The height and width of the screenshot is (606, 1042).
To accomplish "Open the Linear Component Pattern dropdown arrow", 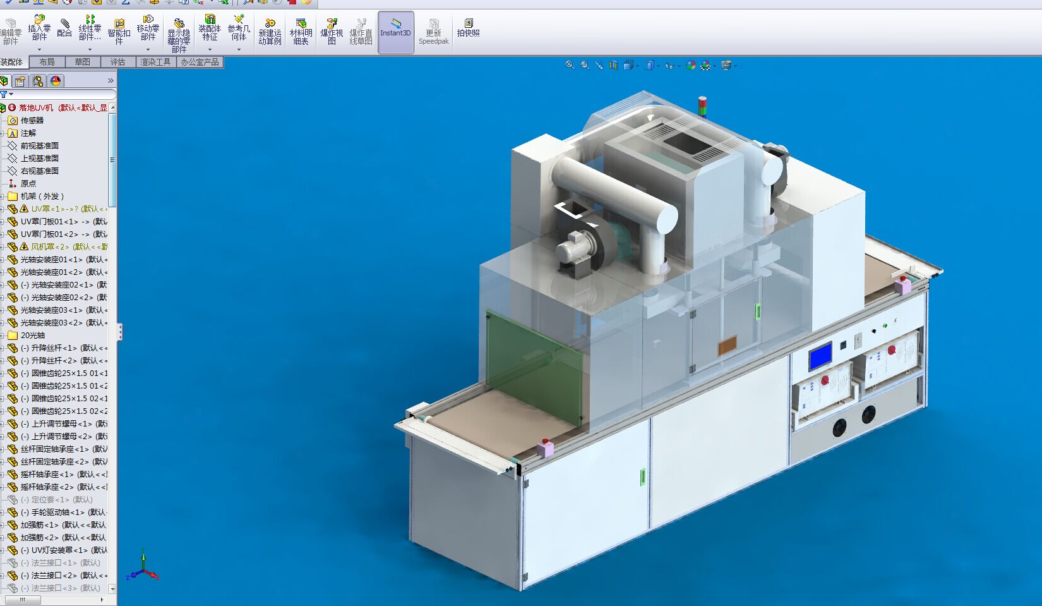I will tap(90, 49).
